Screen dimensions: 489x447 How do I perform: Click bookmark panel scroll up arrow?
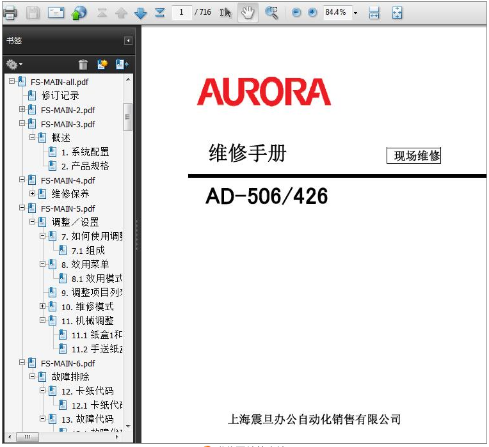click(x=128, y=80)
